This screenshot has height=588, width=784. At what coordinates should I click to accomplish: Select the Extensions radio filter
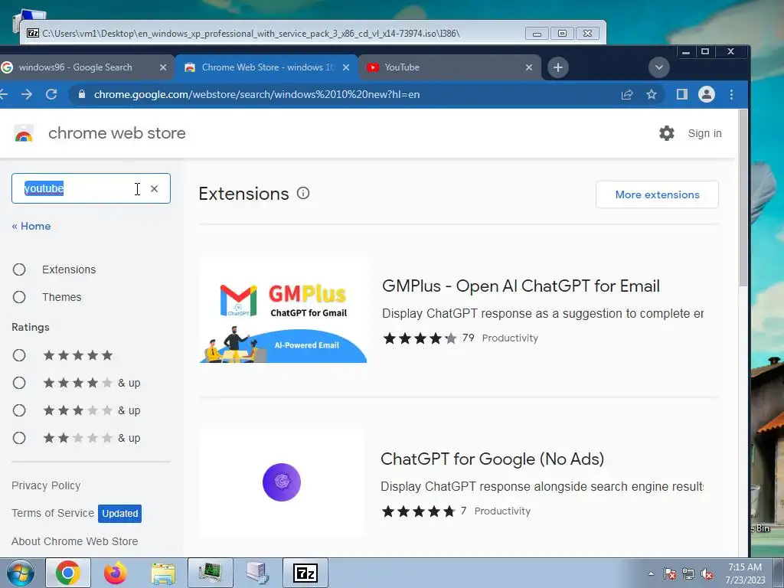[x=19, y=269]
